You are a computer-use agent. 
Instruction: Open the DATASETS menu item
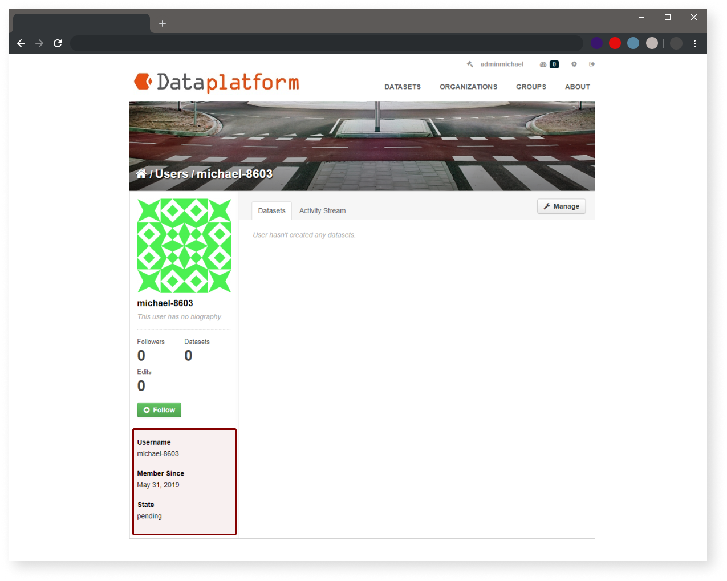(x=403, y=87)
